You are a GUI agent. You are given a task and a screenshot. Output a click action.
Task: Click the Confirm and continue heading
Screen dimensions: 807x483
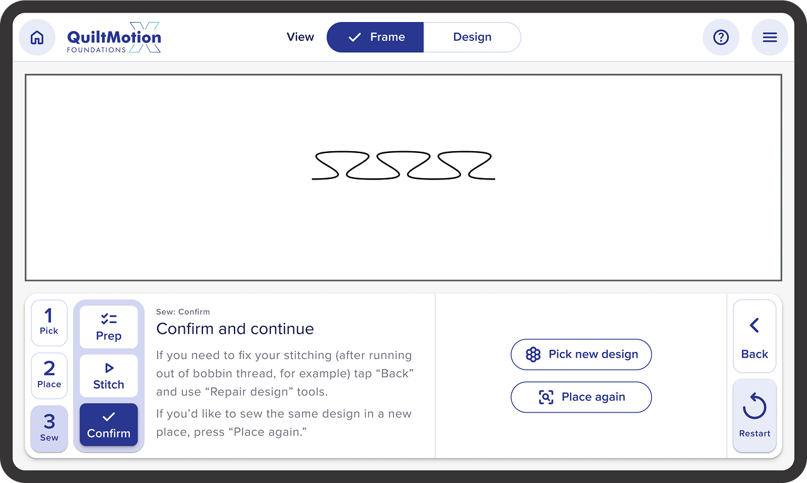[235, 329]
